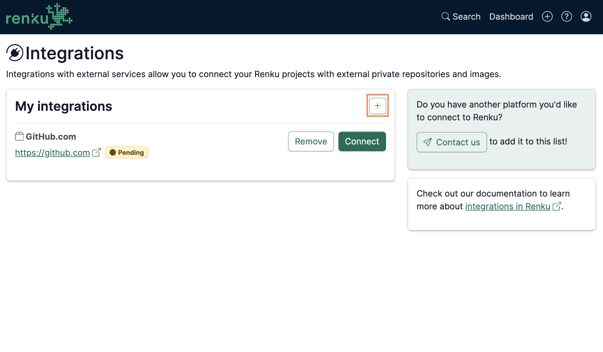Click the external-link icon after github.com URL
This screenshot has width=603, height=352.
tap(96, 152)
